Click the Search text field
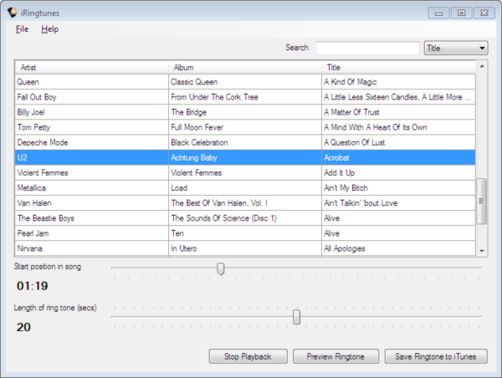502x378 pixels. (x=367, y=49)
